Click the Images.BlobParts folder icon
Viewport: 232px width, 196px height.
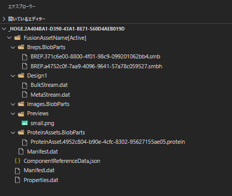(21, 104)
